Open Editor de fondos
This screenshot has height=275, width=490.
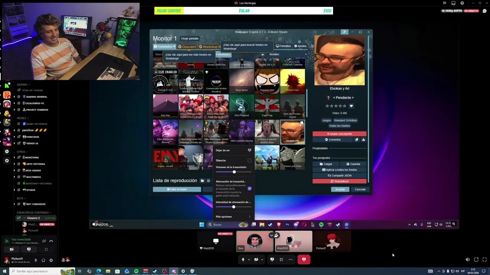click(x=177, y=189)
